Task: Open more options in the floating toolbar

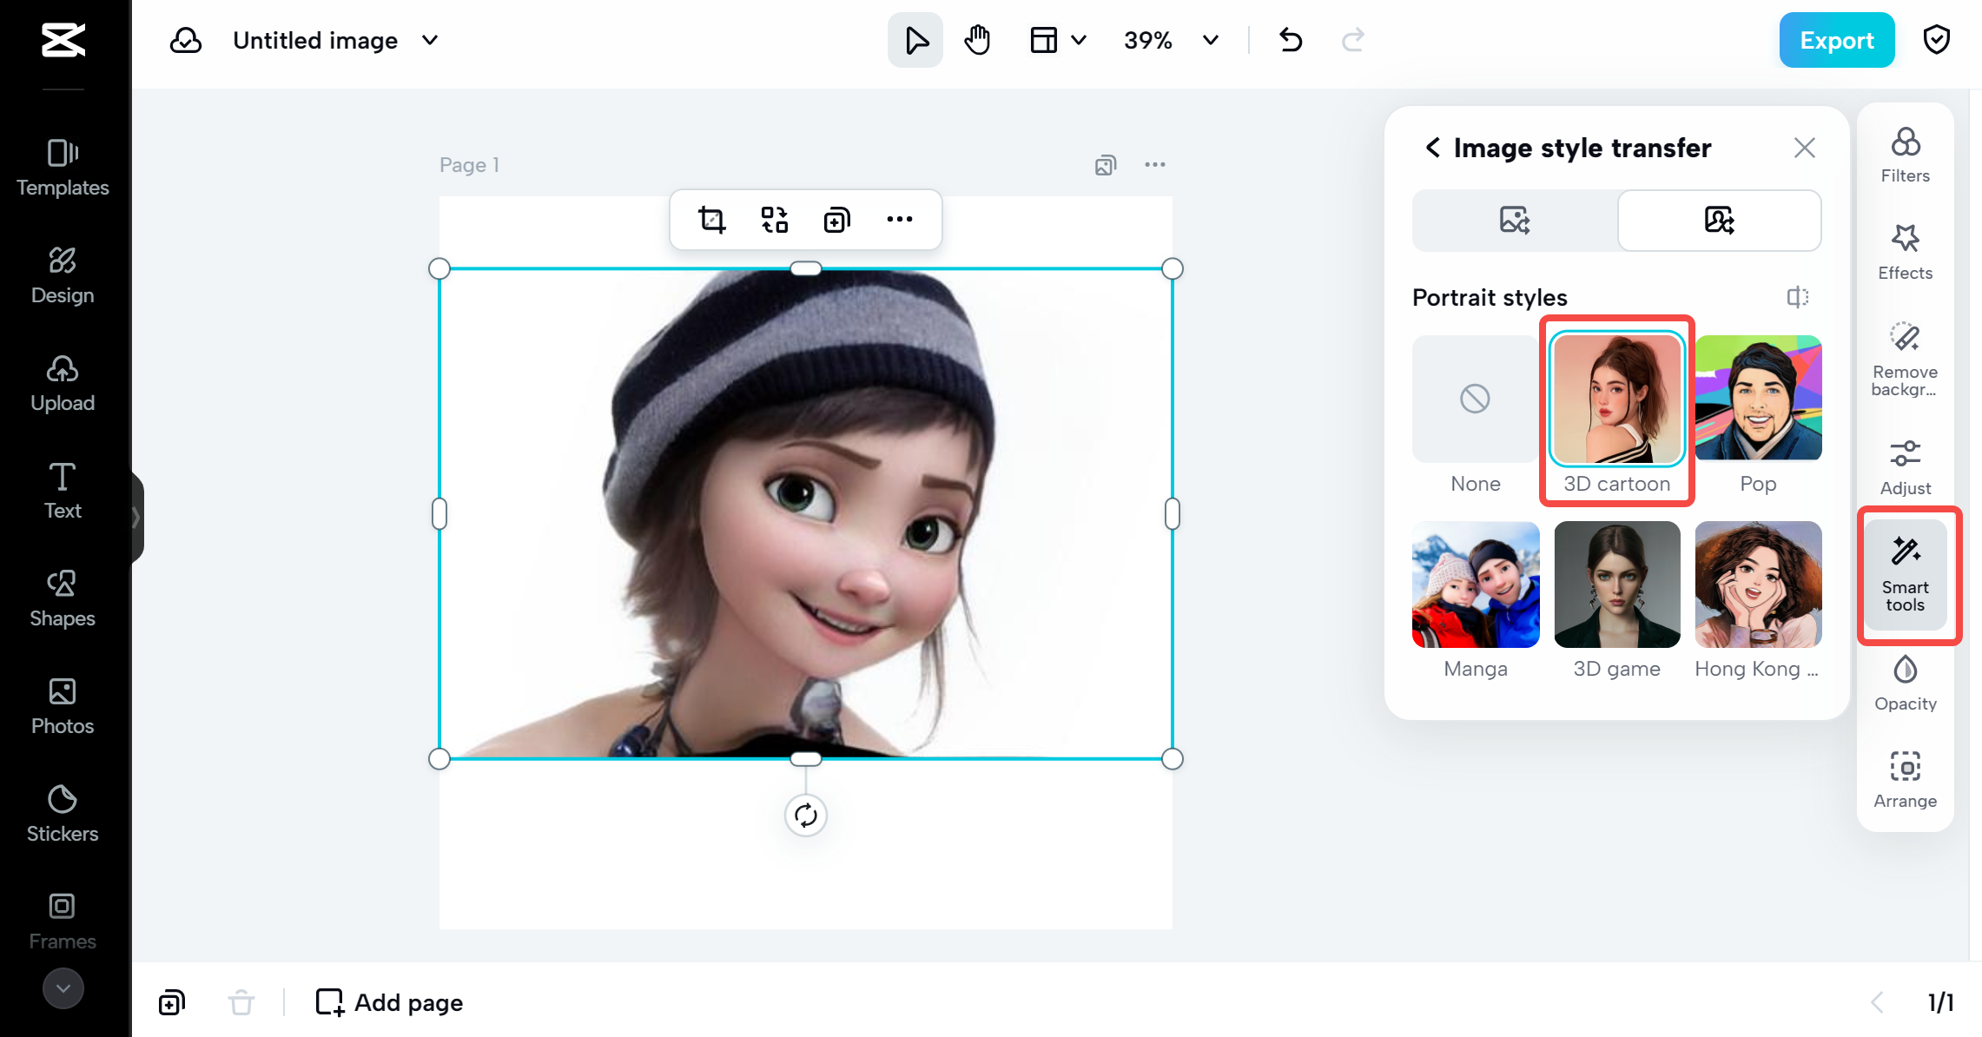Action: (x=900, y=219)
